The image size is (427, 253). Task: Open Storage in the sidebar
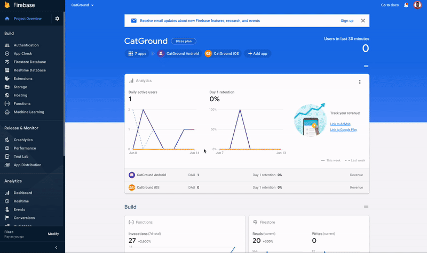point(20,87)
